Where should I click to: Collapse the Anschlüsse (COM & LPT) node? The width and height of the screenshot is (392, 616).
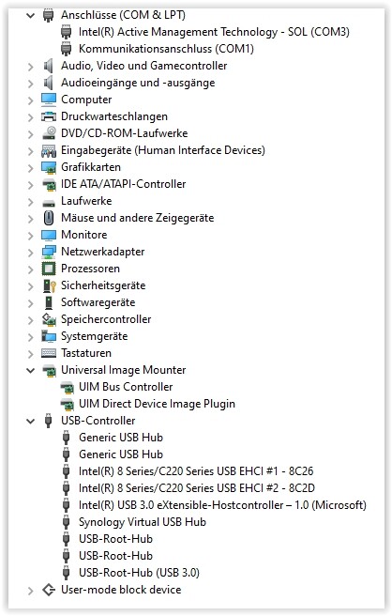coord(30,16)
